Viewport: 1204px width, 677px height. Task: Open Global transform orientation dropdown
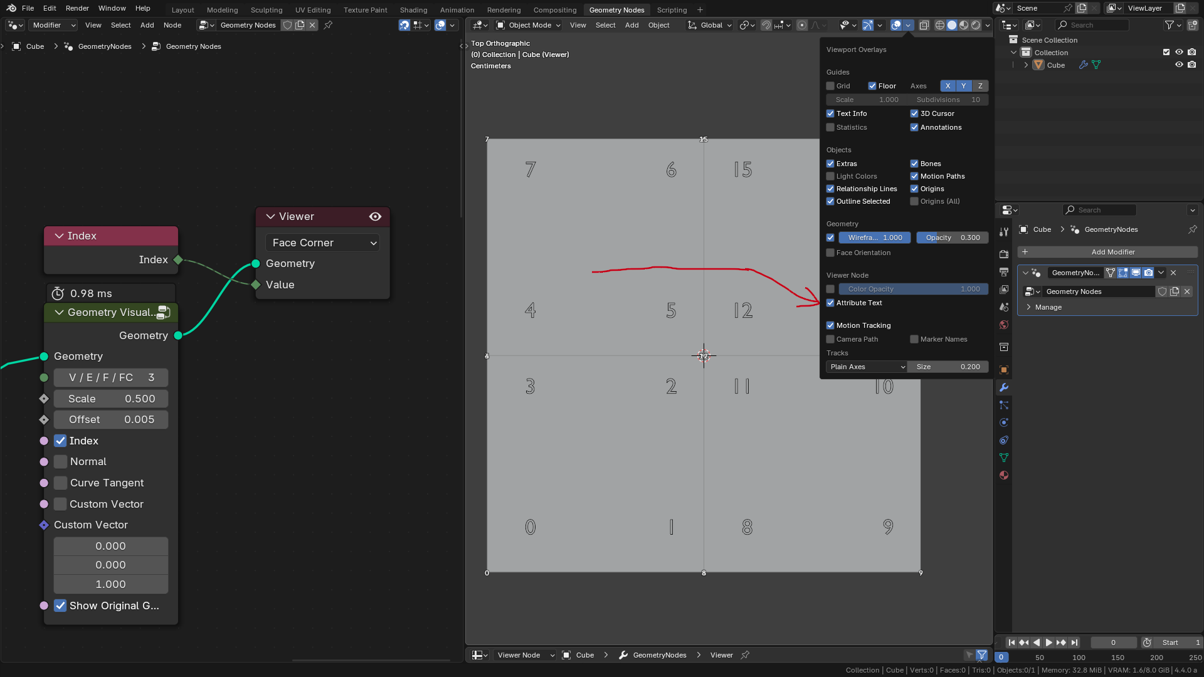[x=710, y=25]
